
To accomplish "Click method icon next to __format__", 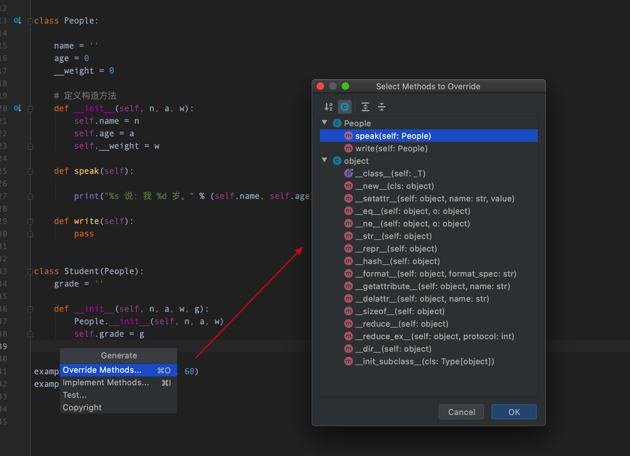I will (x=349, y=273).
